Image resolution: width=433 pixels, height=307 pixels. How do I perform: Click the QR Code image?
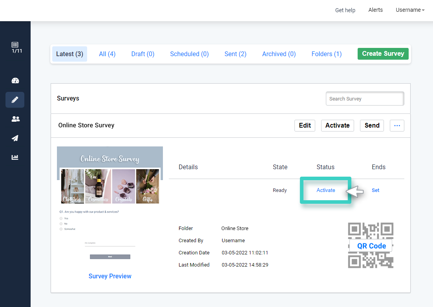click(x=371, y=245)
